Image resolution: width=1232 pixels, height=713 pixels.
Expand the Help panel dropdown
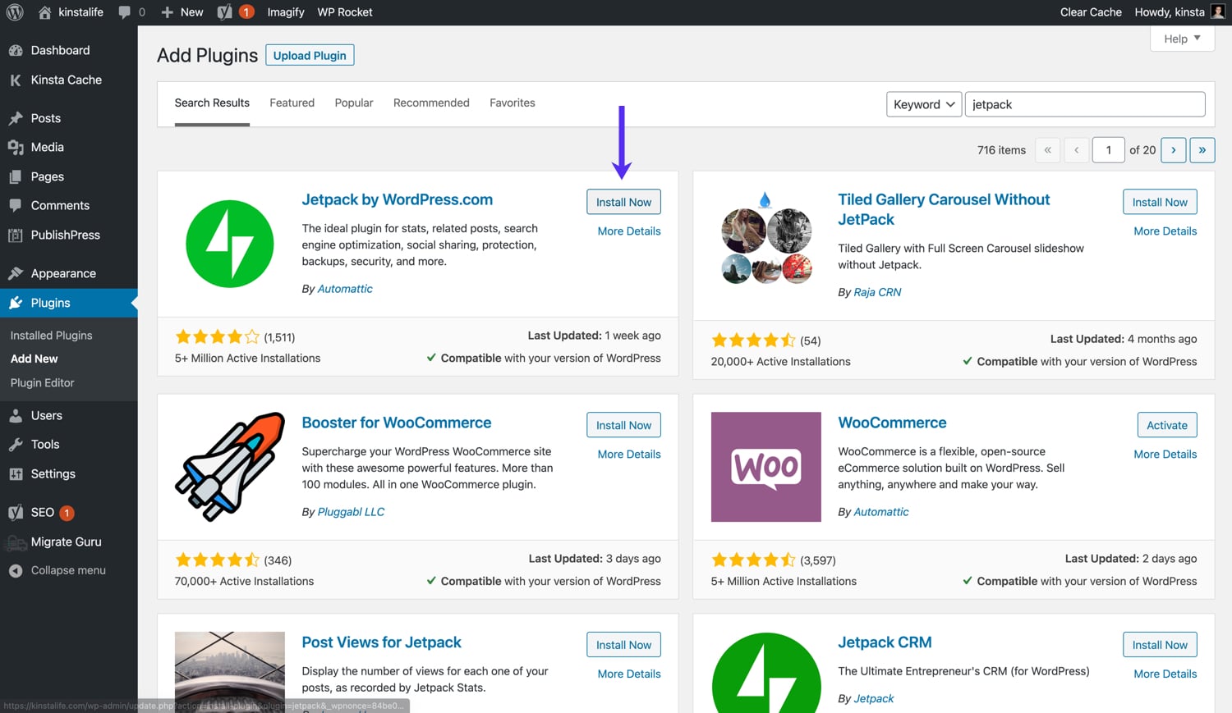coord(1181,39)
